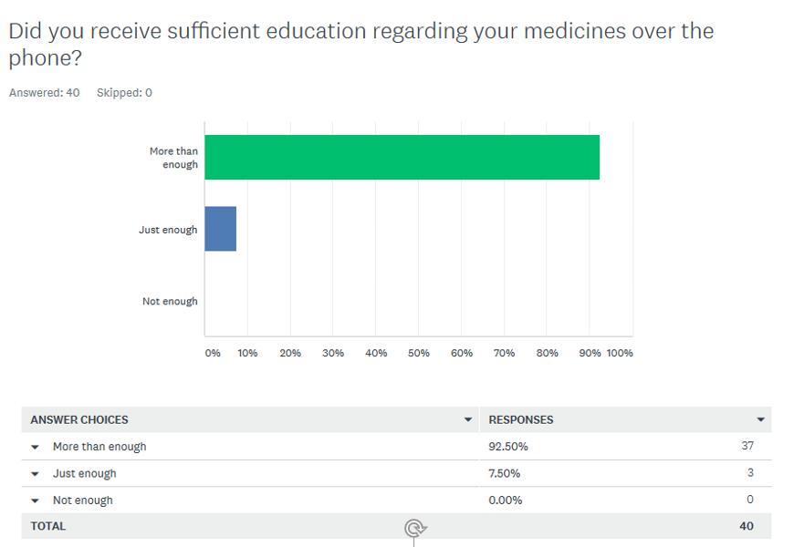Screen dimensions: 794x547
Task: Click the TOTAL row label
Action: 48,526
